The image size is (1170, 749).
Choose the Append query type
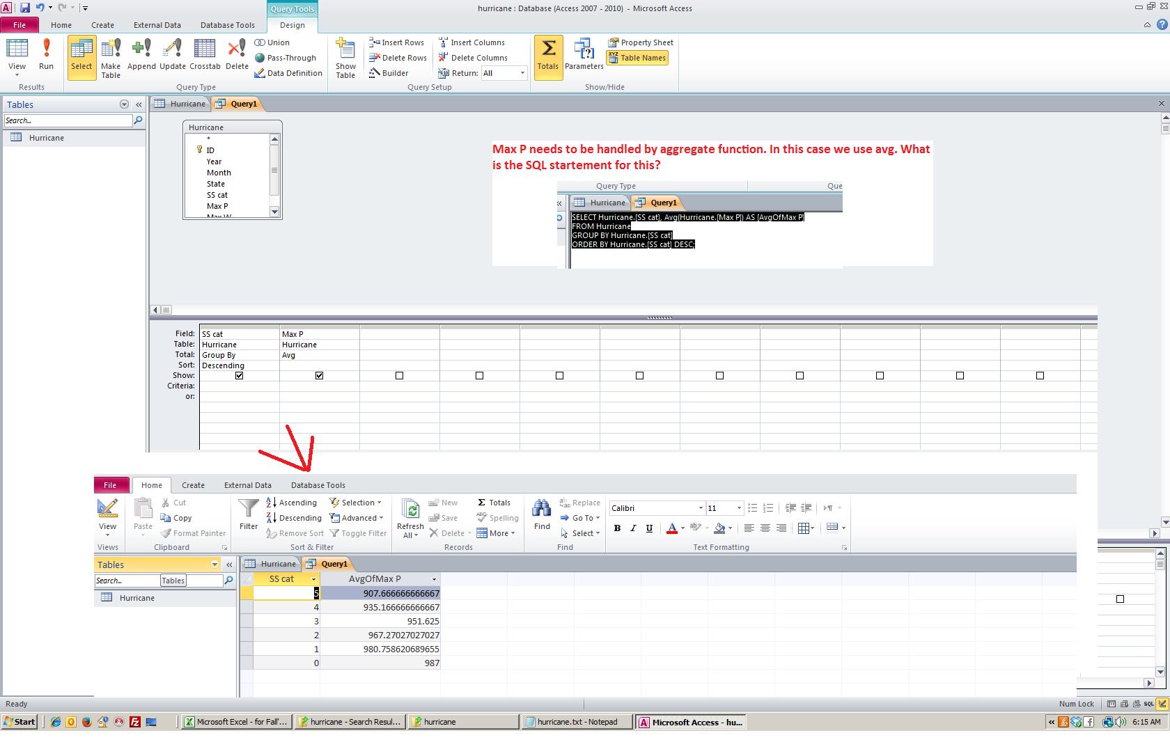[141, 56]
